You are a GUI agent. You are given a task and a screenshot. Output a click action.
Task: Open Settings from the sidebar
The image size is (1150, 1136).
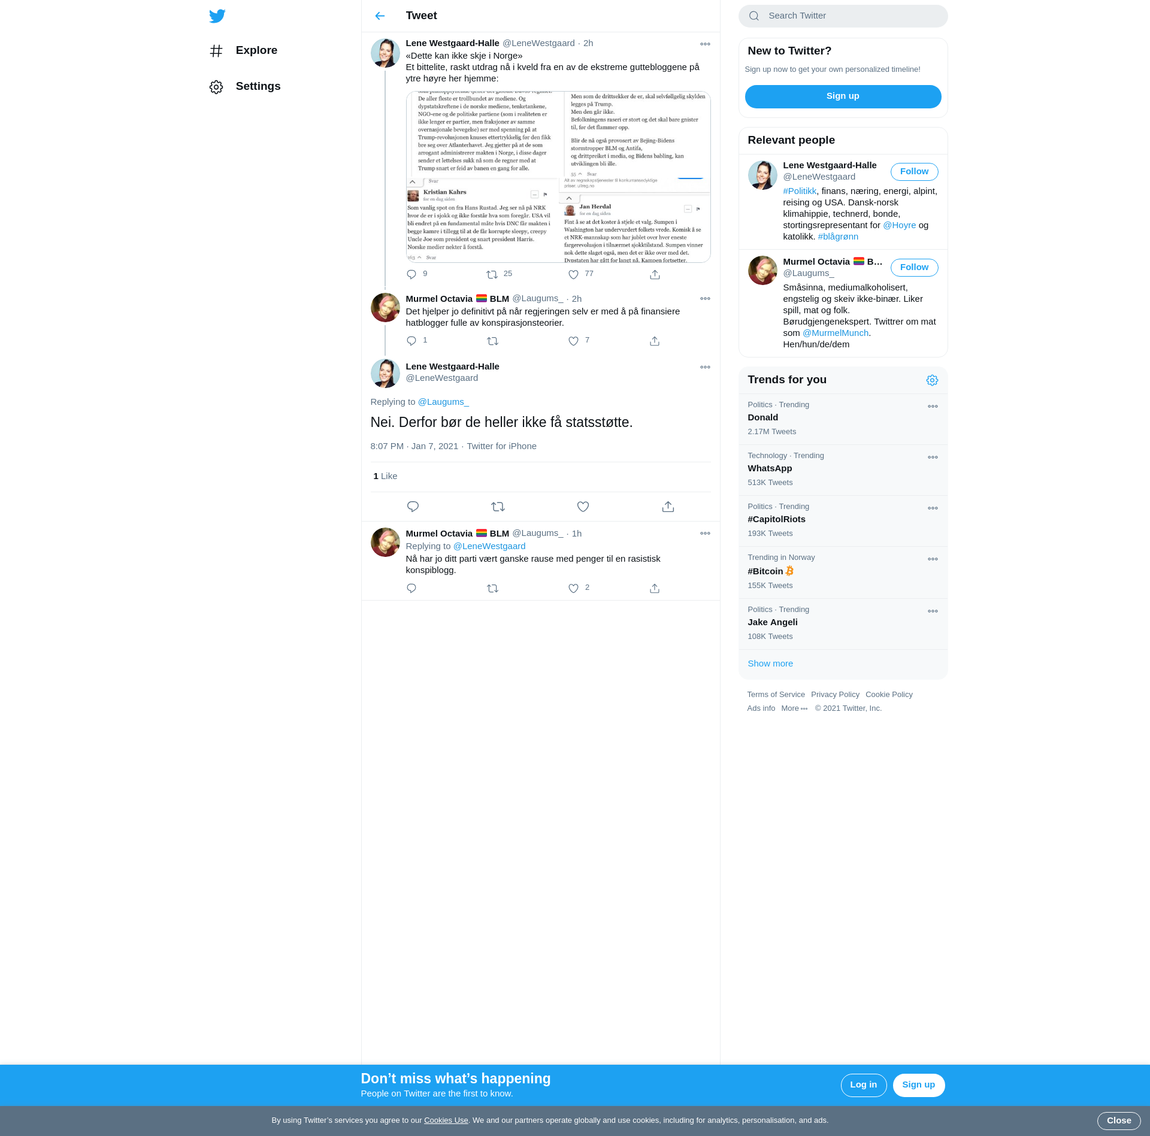click(245, 87)
